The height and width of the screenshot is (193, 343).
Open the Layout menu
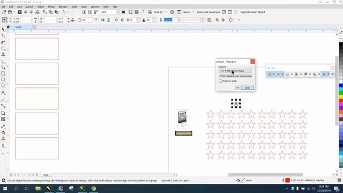[29, 7]
